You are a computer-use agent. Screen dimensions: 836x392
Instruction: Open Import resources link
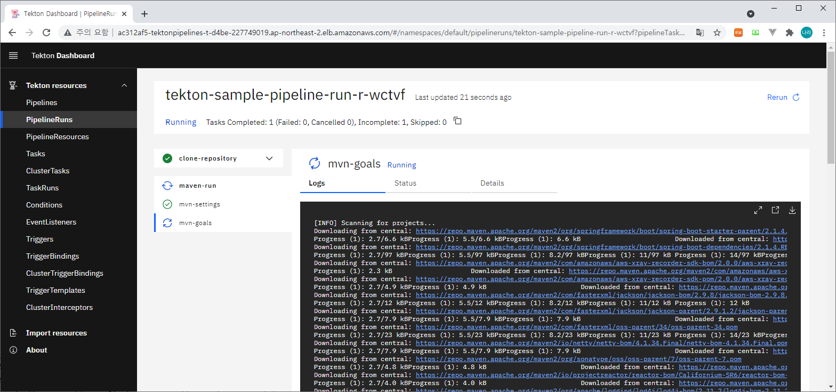pos(57,333)
